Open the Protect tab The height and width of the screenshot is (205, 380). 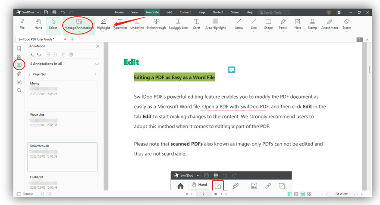coord(218,12)
